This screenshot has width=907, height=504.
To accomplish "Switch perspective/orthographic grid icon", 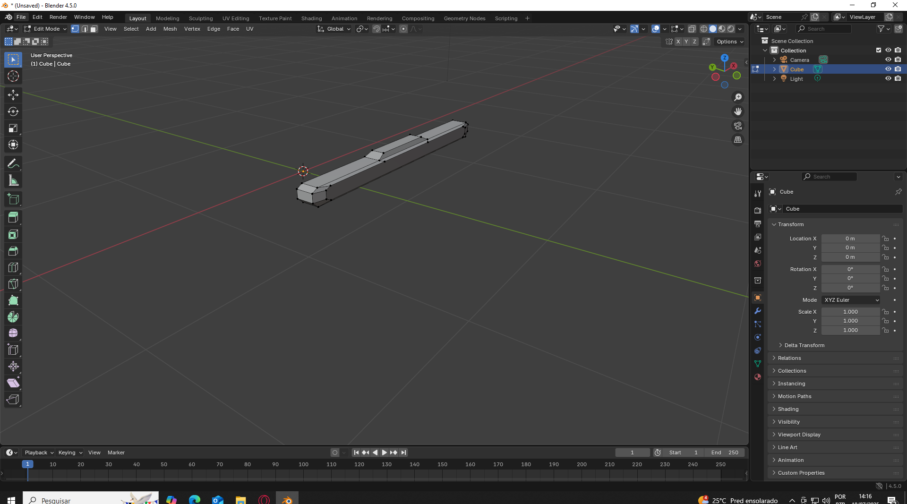I will (738, 140).
